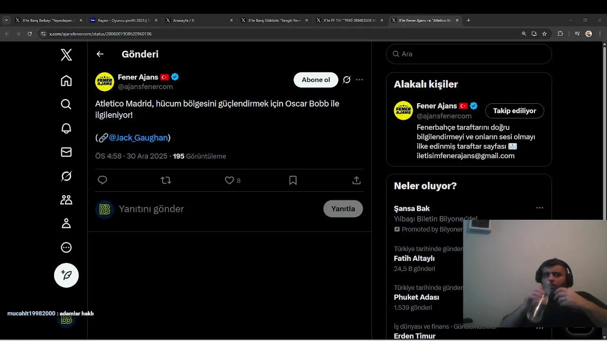Go to Home via house icon

click(66, 81)
